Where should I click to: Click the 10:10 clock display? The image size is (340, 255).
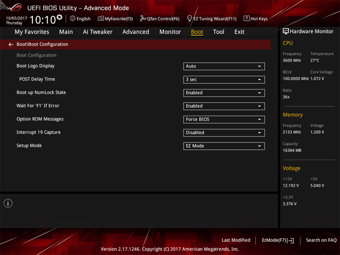(x=43, y=20)
